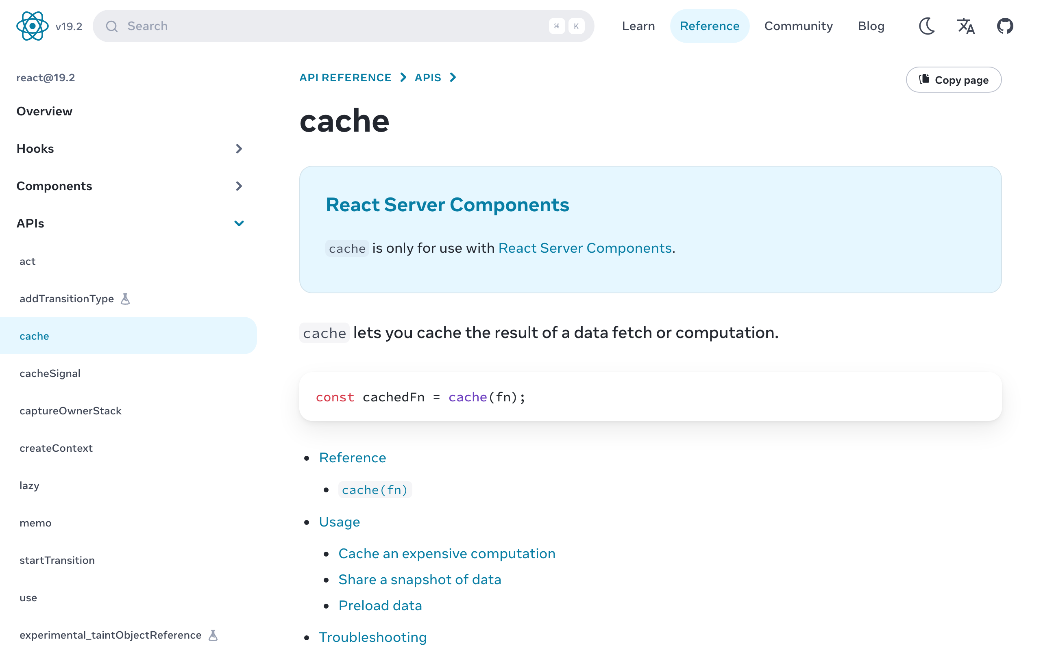This screenshot has width=1041, height=650.
Task: Expand the Hooks section chevron
Action: tap(239, 149)
